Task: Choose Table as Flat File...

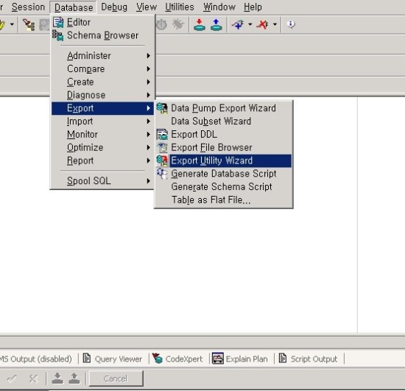Action: click(x=224, y=200)
